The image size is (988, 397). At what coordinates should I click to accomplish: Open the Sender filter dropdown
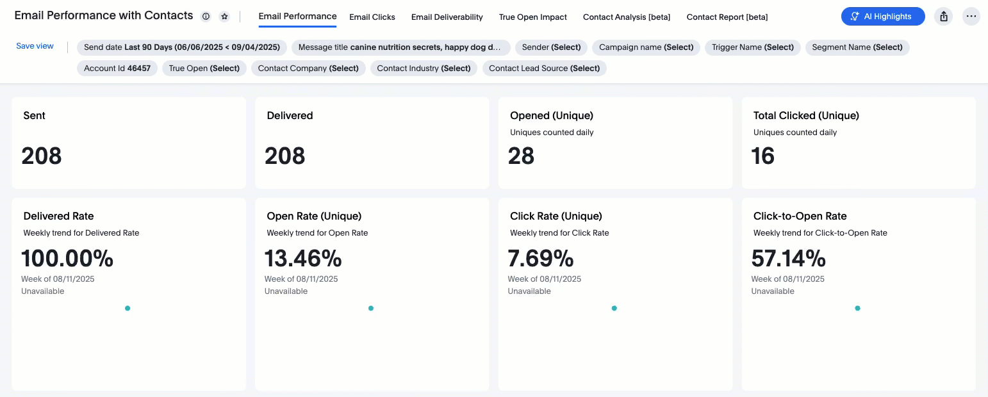pos(551,47)
